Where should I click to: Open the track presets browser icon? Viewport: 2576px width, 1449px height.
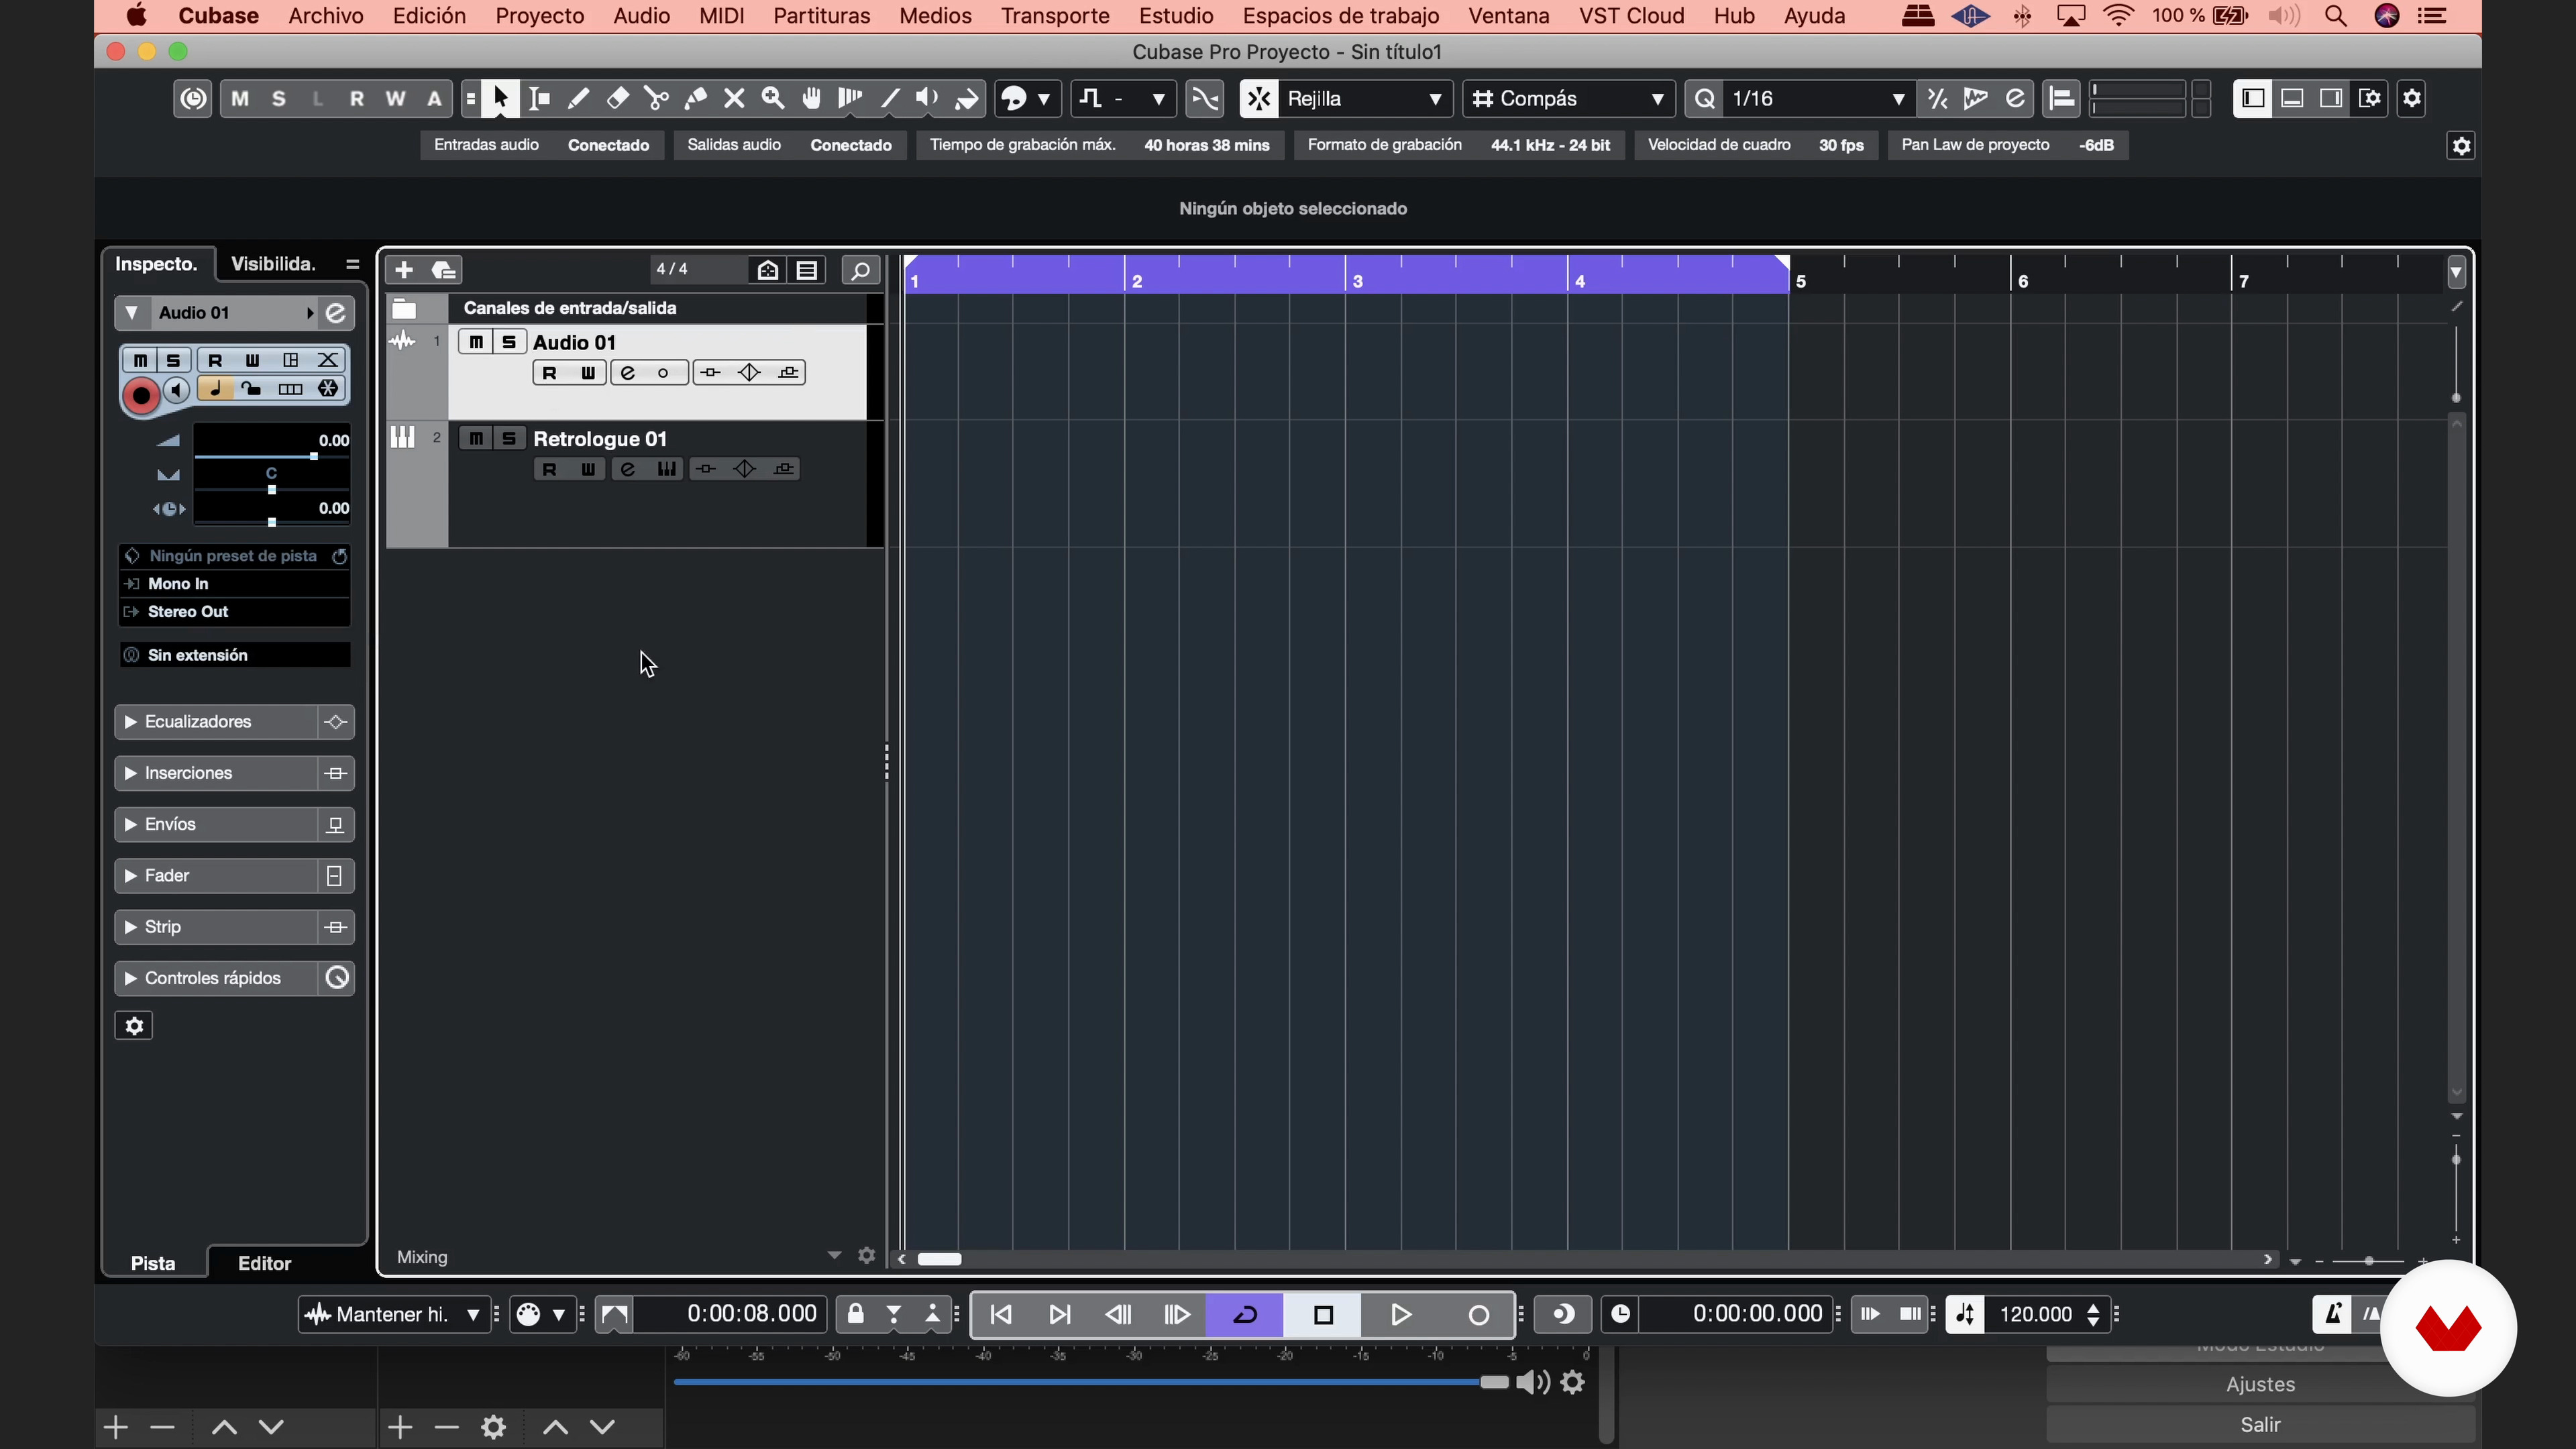tap(444, 270)
